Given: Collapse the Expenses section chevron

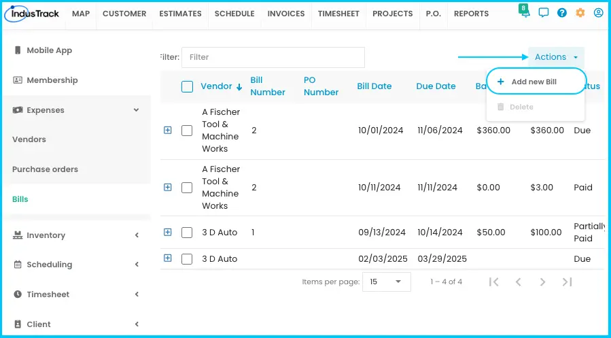Looking at the screenshot, I should [136, 110].
